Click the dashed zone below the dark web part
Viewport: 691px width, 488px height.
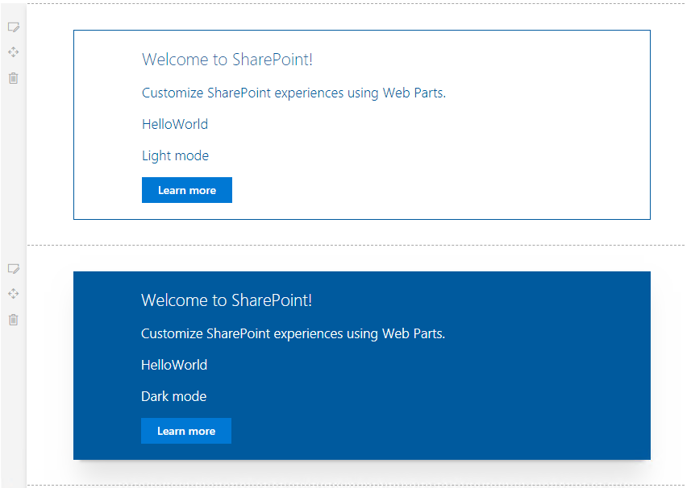pos(355,484)
